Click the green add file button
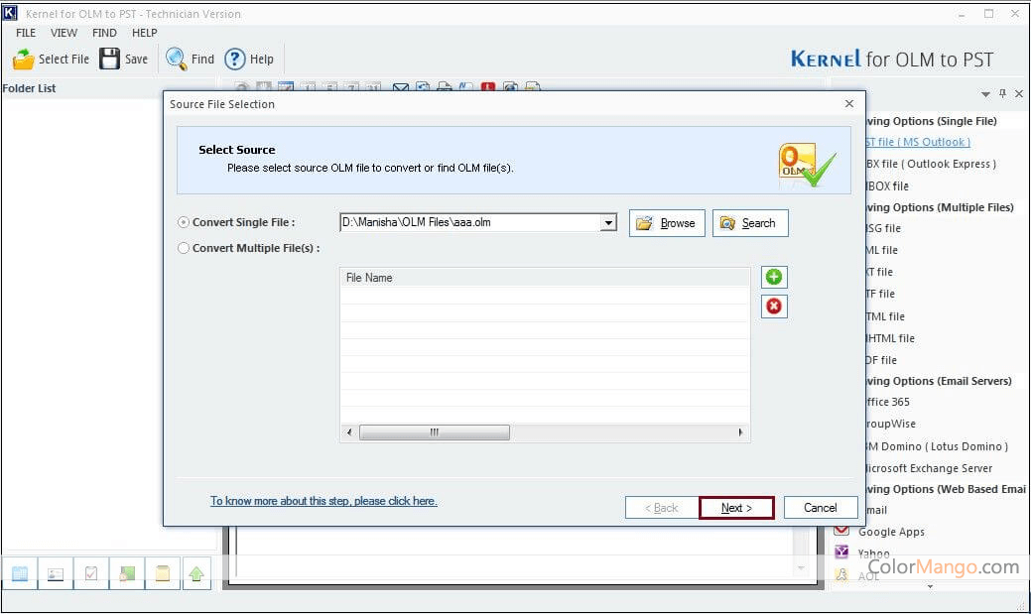 point(774,278)
